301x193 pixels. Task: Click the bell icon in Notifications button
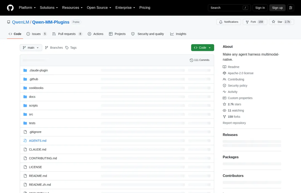pyautogui.click(x=221, y=22)
